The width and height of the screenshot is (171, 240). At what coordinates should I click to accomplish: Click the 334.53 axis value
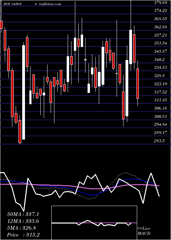pos(160,68)
